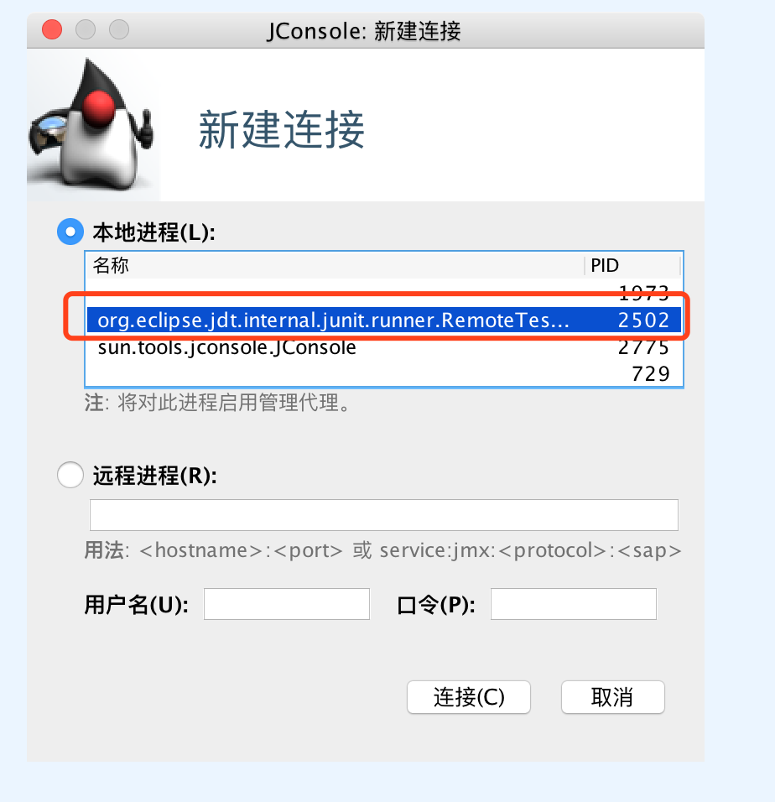Image resolution: width=775 pixels, height=802 pixels.
Task: Close the JConsole dialog with red button
Action: [52, 29]
